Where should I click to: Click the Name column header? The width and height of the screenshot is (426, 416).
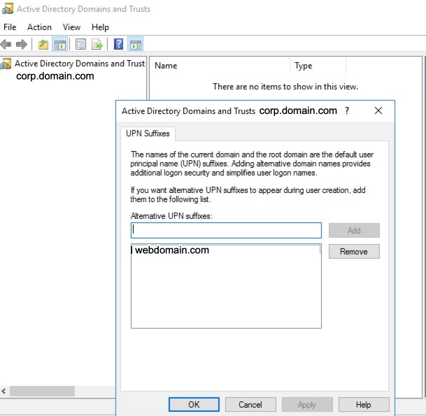(x=220, y=66)
